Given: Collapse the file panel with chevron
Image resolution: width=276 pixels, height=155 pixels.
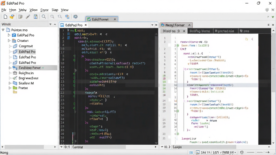Looking at the screenshot, I should [55, 24].
